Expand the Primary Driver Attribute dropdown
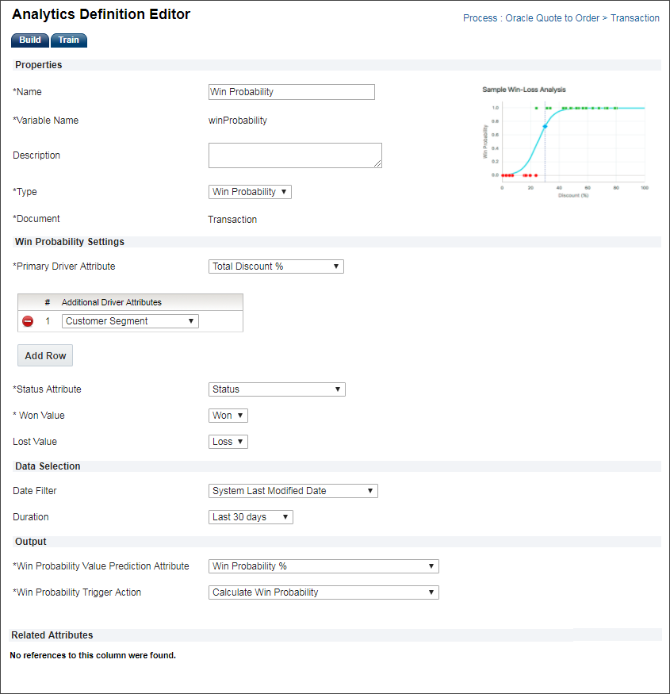 click(276, 266)
